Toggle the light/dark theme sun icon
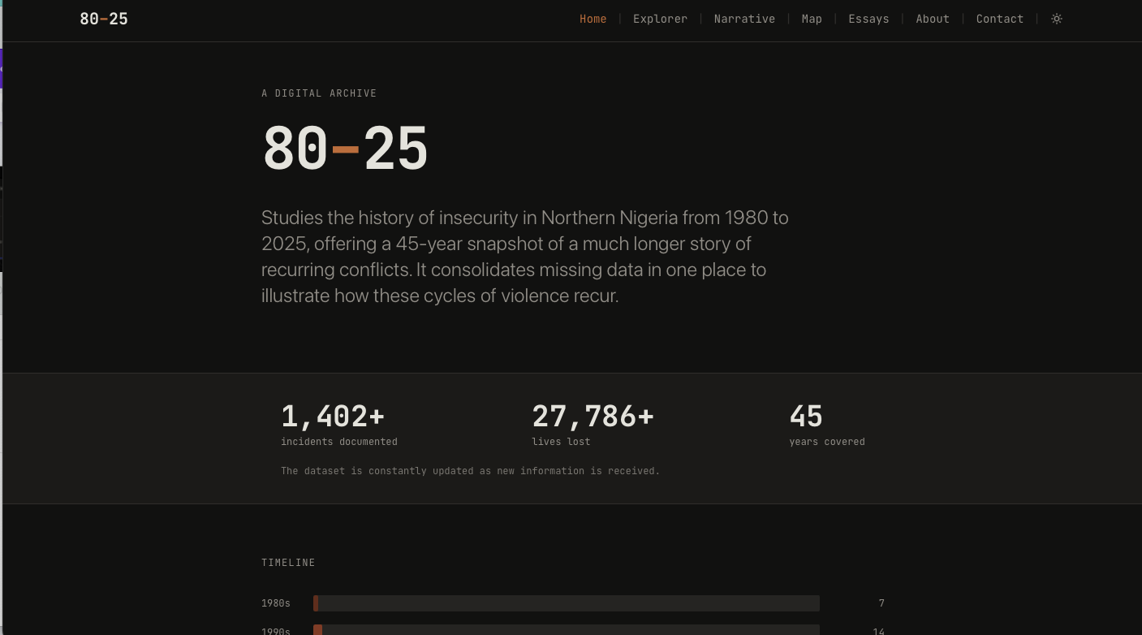 pos(1056,19)
